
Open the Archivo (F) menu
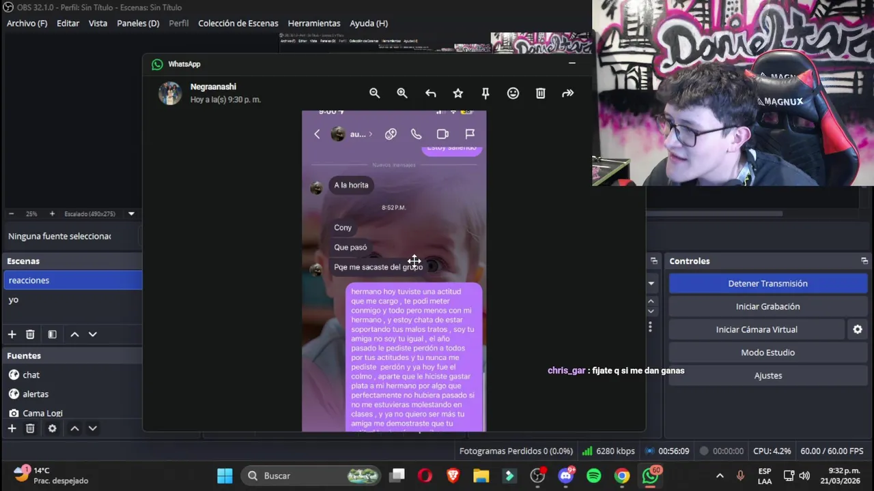(x=27, y=23)
